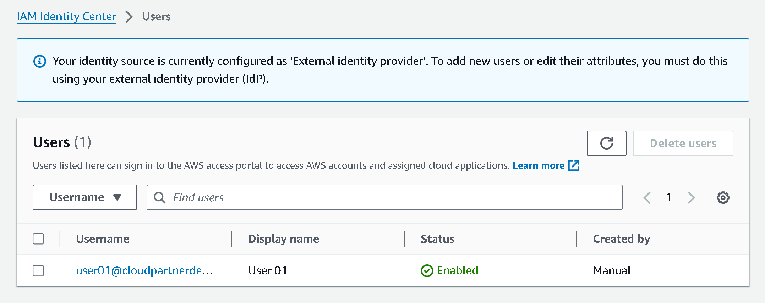Image resolution: width=765 pixels, height=303 pixels.
Task: Click the info icon in the banner
Action: pos(40,61)
